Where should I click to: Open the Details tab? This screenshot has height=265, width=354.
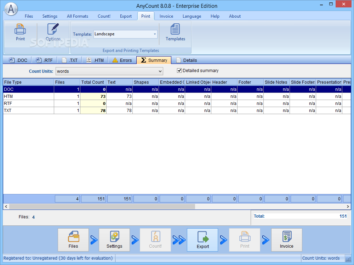(x=187, y=60)
